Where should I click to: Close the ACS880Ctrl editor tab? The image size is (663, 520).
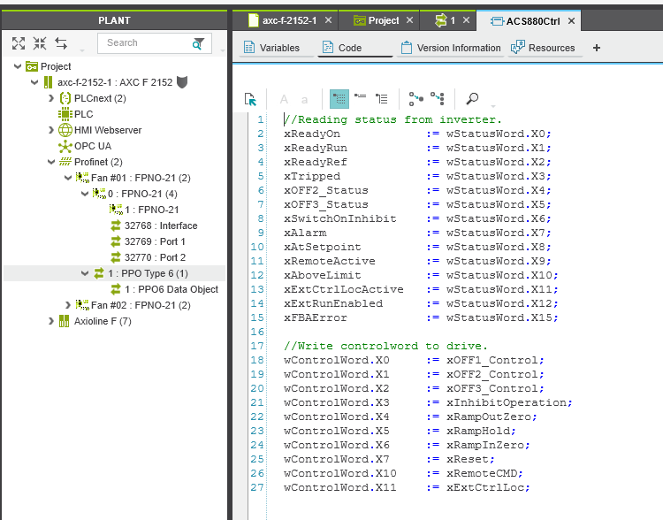coord(571,20)
